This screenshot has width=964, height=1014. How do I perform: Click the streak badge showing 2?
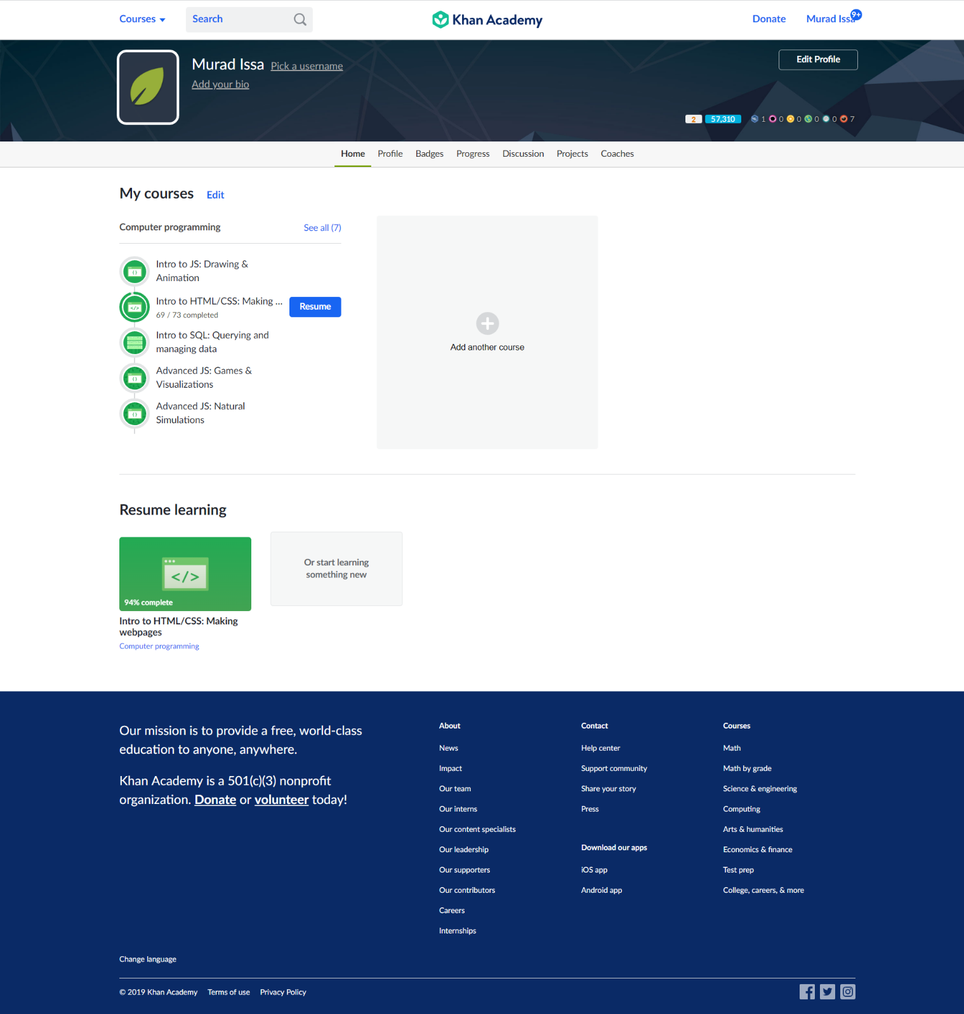(x=694, y=119)
